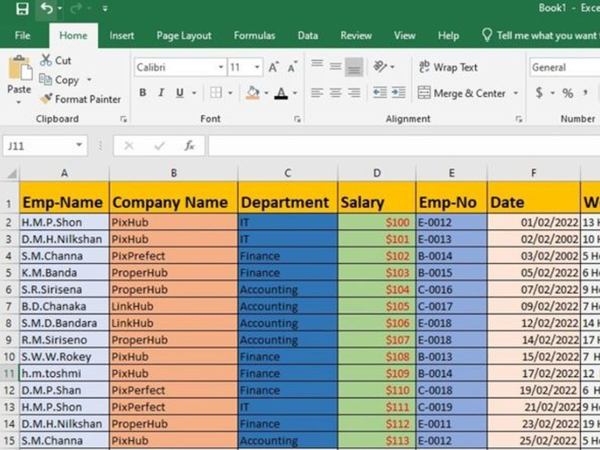Click the Tell me what you want search box
Image resolution: width=600 pixels, height=450 pixels.
539,35
